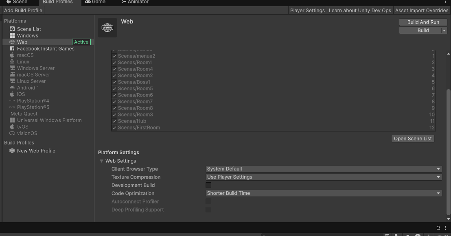The image size is (451, 236).
Task: Uncheck Scenes/menue2 in the scene list
Action: [114, 56]
